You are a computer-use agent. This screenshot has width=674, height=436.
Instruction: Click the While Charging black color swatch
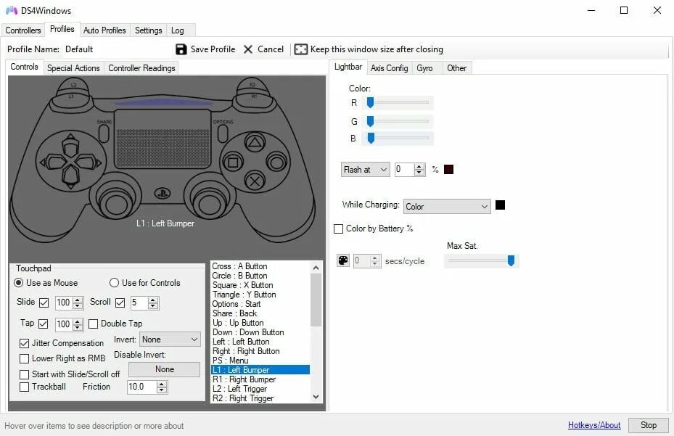coord(500,205)
